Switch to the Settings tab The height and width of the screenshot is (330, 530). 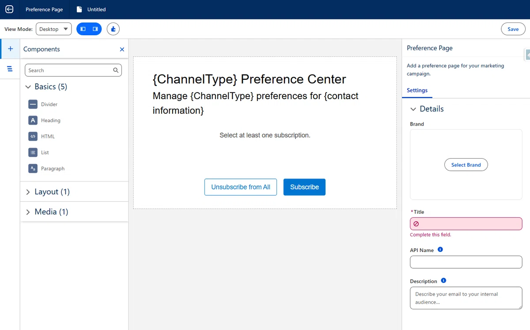tap(417, 90)
